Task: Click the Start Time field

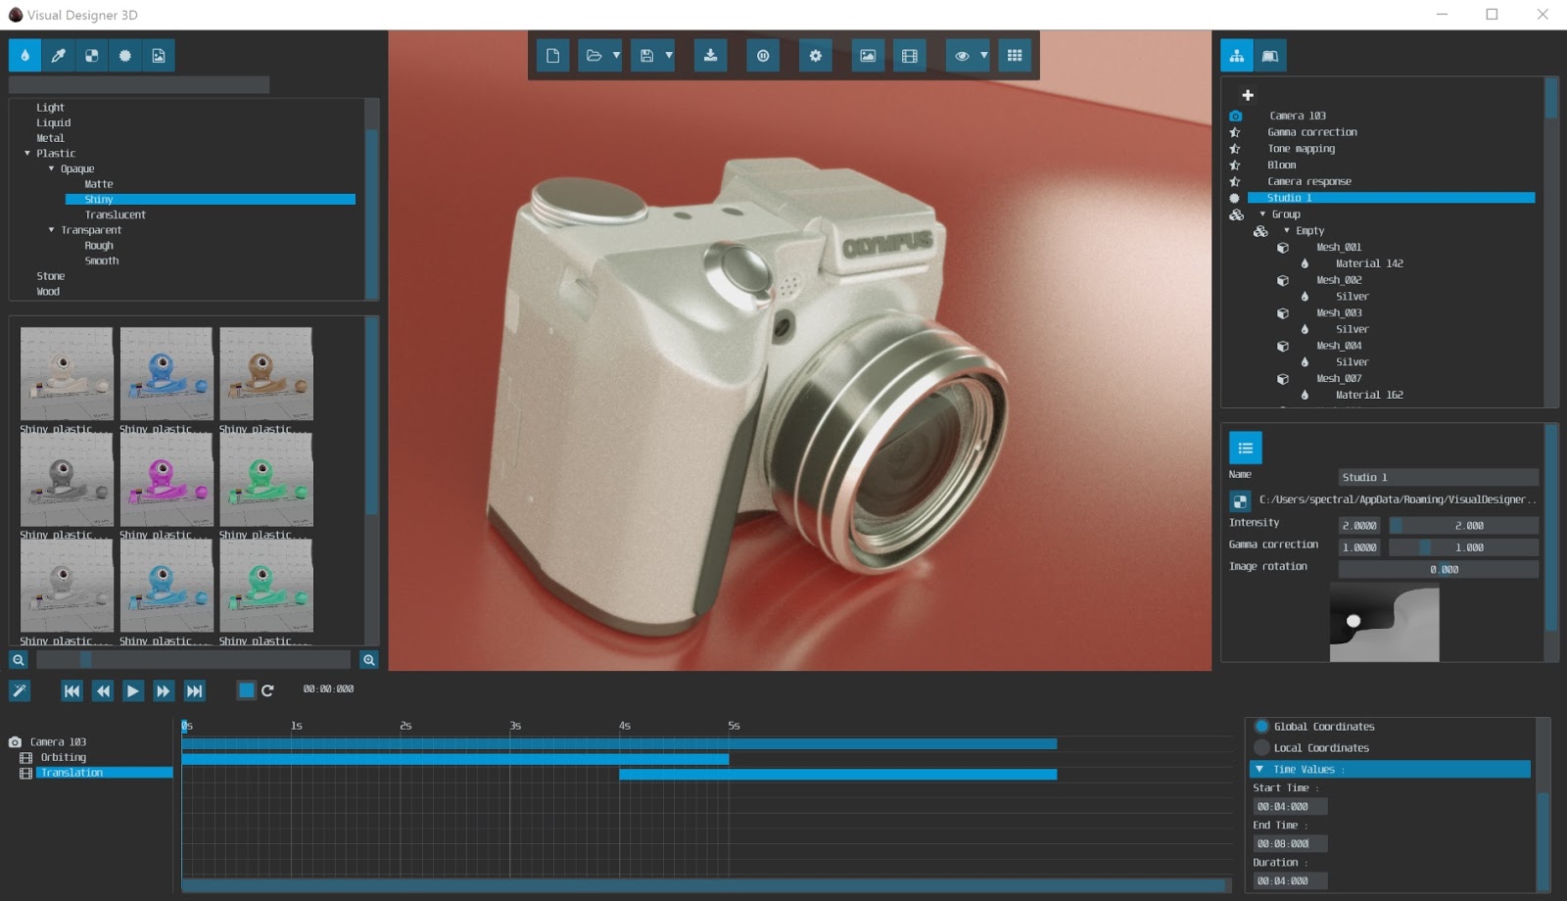Action: (1290, 807)
